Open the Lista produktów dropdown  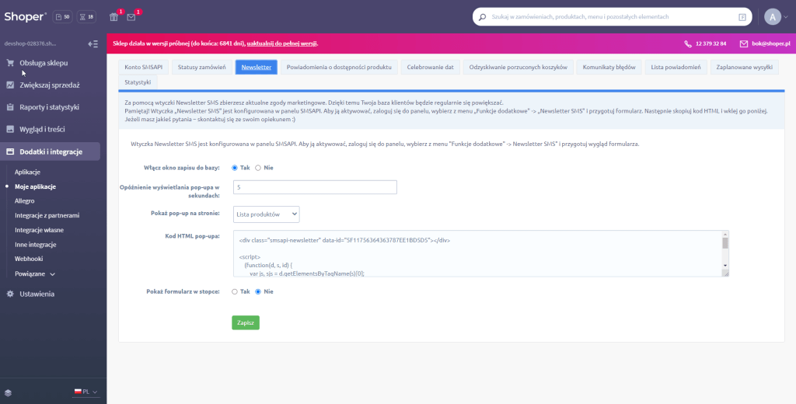click(x=266, y=214)
